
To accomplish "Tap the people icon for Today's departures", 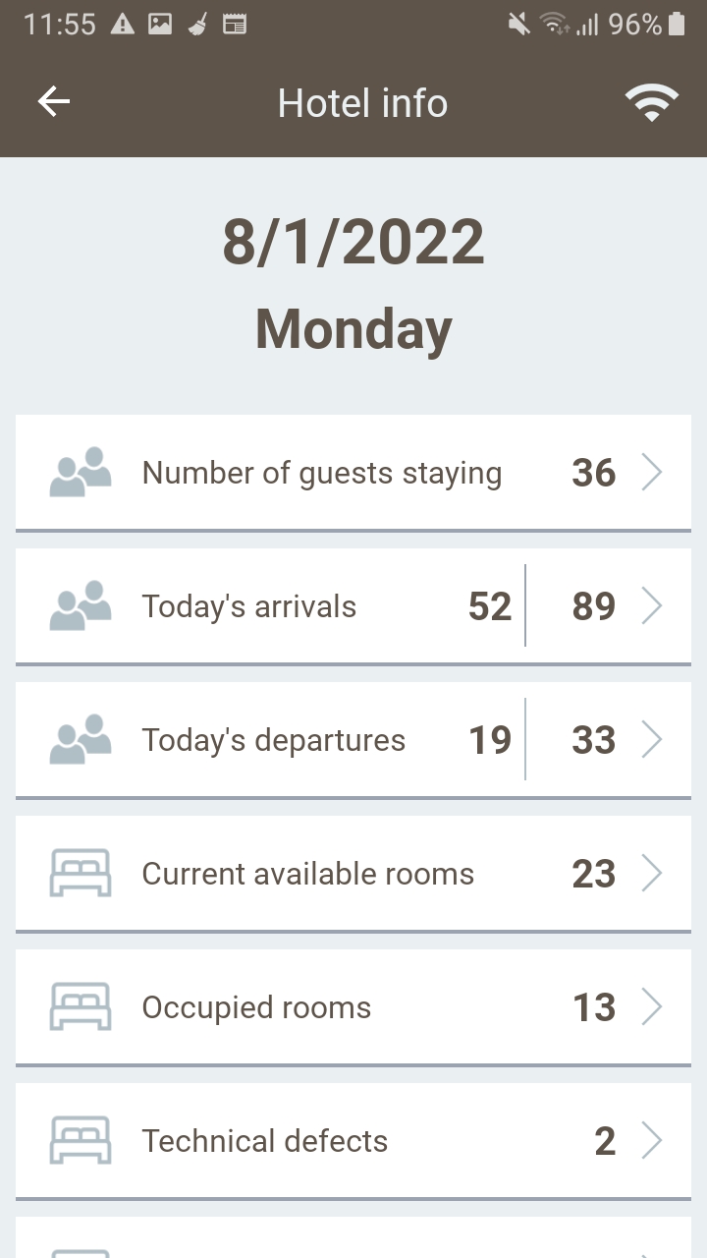I will [81, 740].
